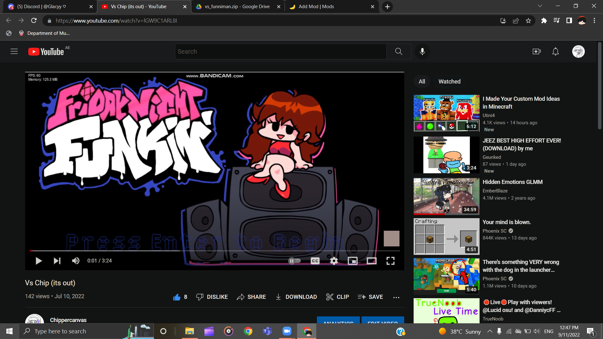Enter fullscreen mode
The image size is (603, 339).
390,261
